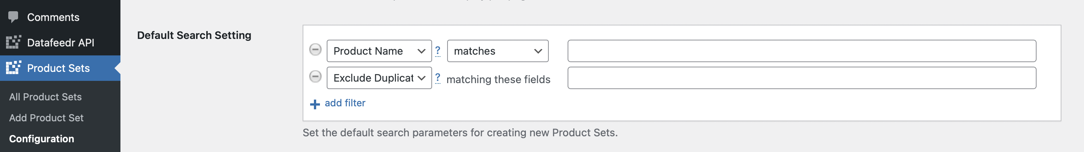The width and height of the screenshot is (1084, 152).
Task: Go to All Product Sets
Action: [46, 97]
